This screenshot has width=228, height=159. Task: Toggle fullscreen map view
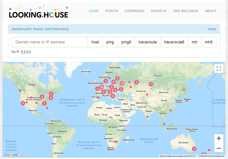point(219,68)
